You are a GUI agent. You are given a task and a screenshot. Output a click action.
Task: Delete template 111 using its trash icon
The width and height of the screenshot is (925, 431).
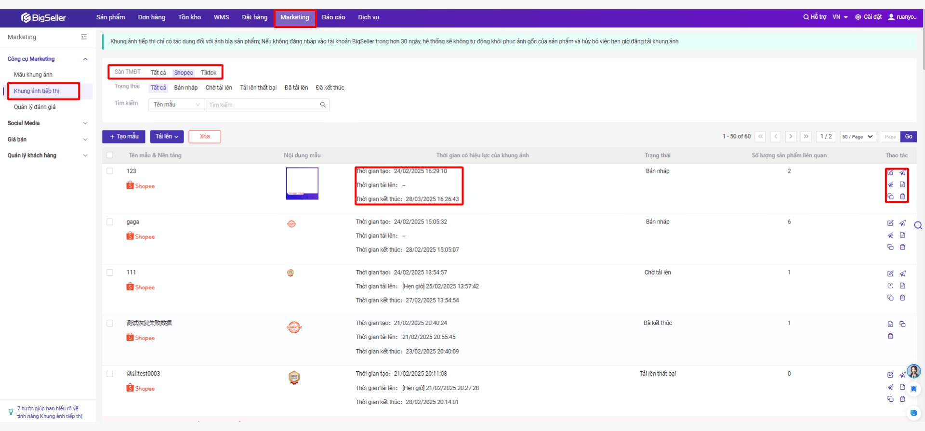902,298
